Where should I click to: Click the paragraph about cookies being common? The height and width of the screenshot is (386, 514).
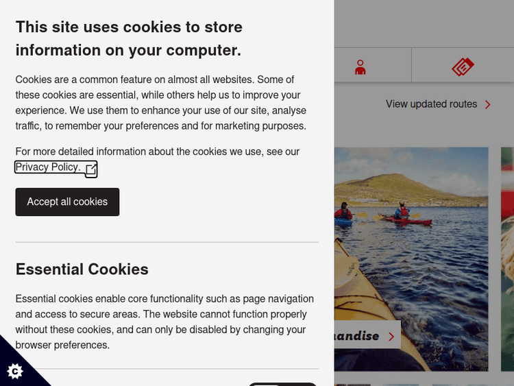coord(161,103)
